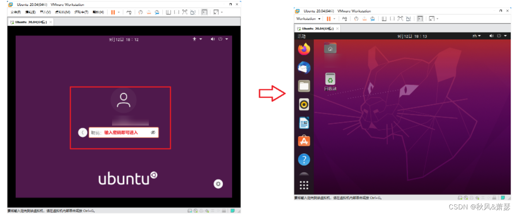The width and height of the screenshot is (516, 214).
Task: Open the zh input source dropdown
Action: click(x=477, y=36)
